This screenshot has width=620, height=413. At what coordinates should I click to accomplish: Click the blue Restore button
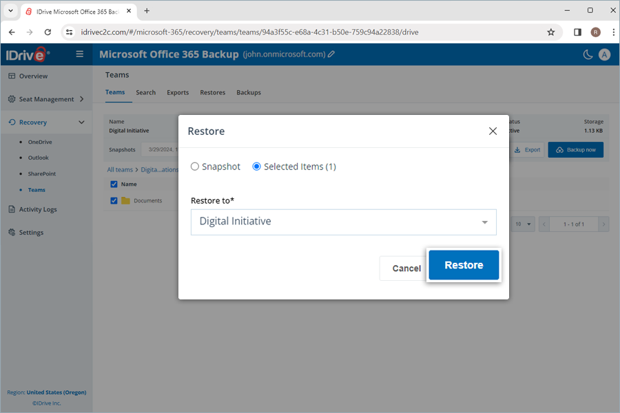click(464, 265)
